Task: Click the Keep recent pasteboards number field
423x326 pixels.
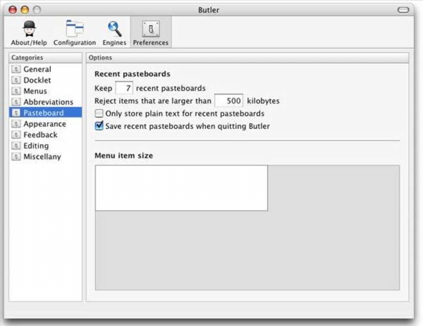Action: point(124,88)
